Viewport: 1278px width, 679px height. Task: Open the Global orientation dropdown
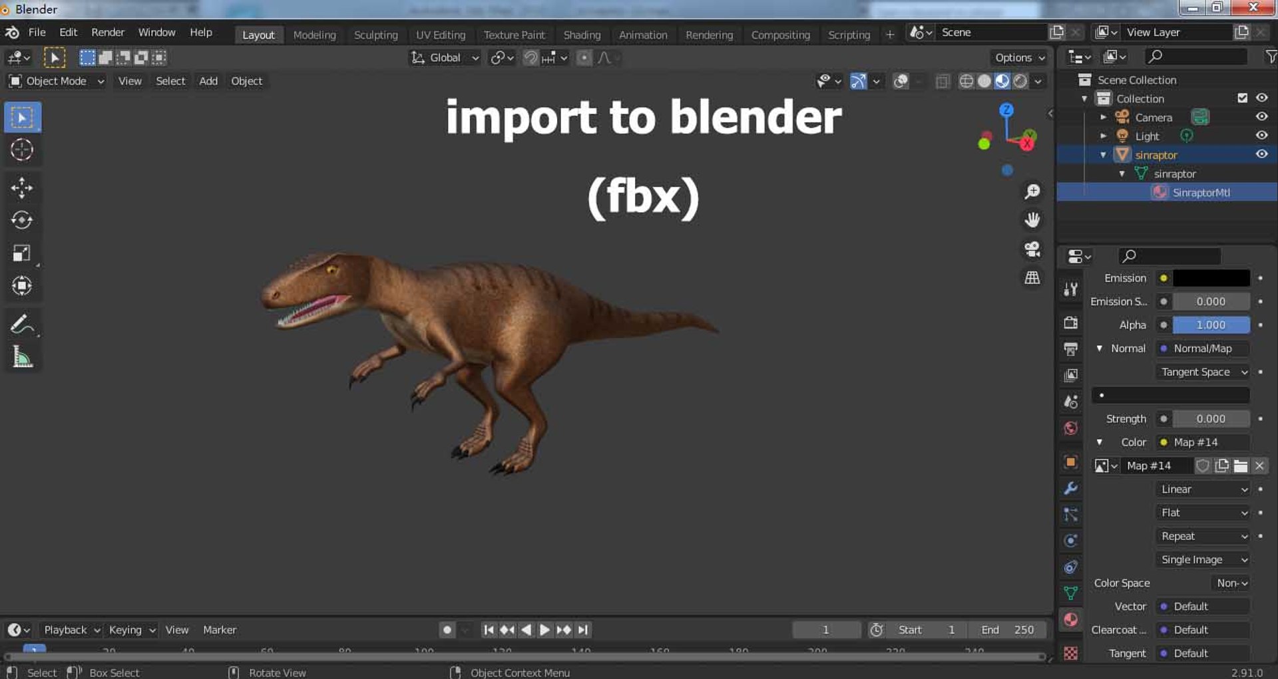(445, 58)
